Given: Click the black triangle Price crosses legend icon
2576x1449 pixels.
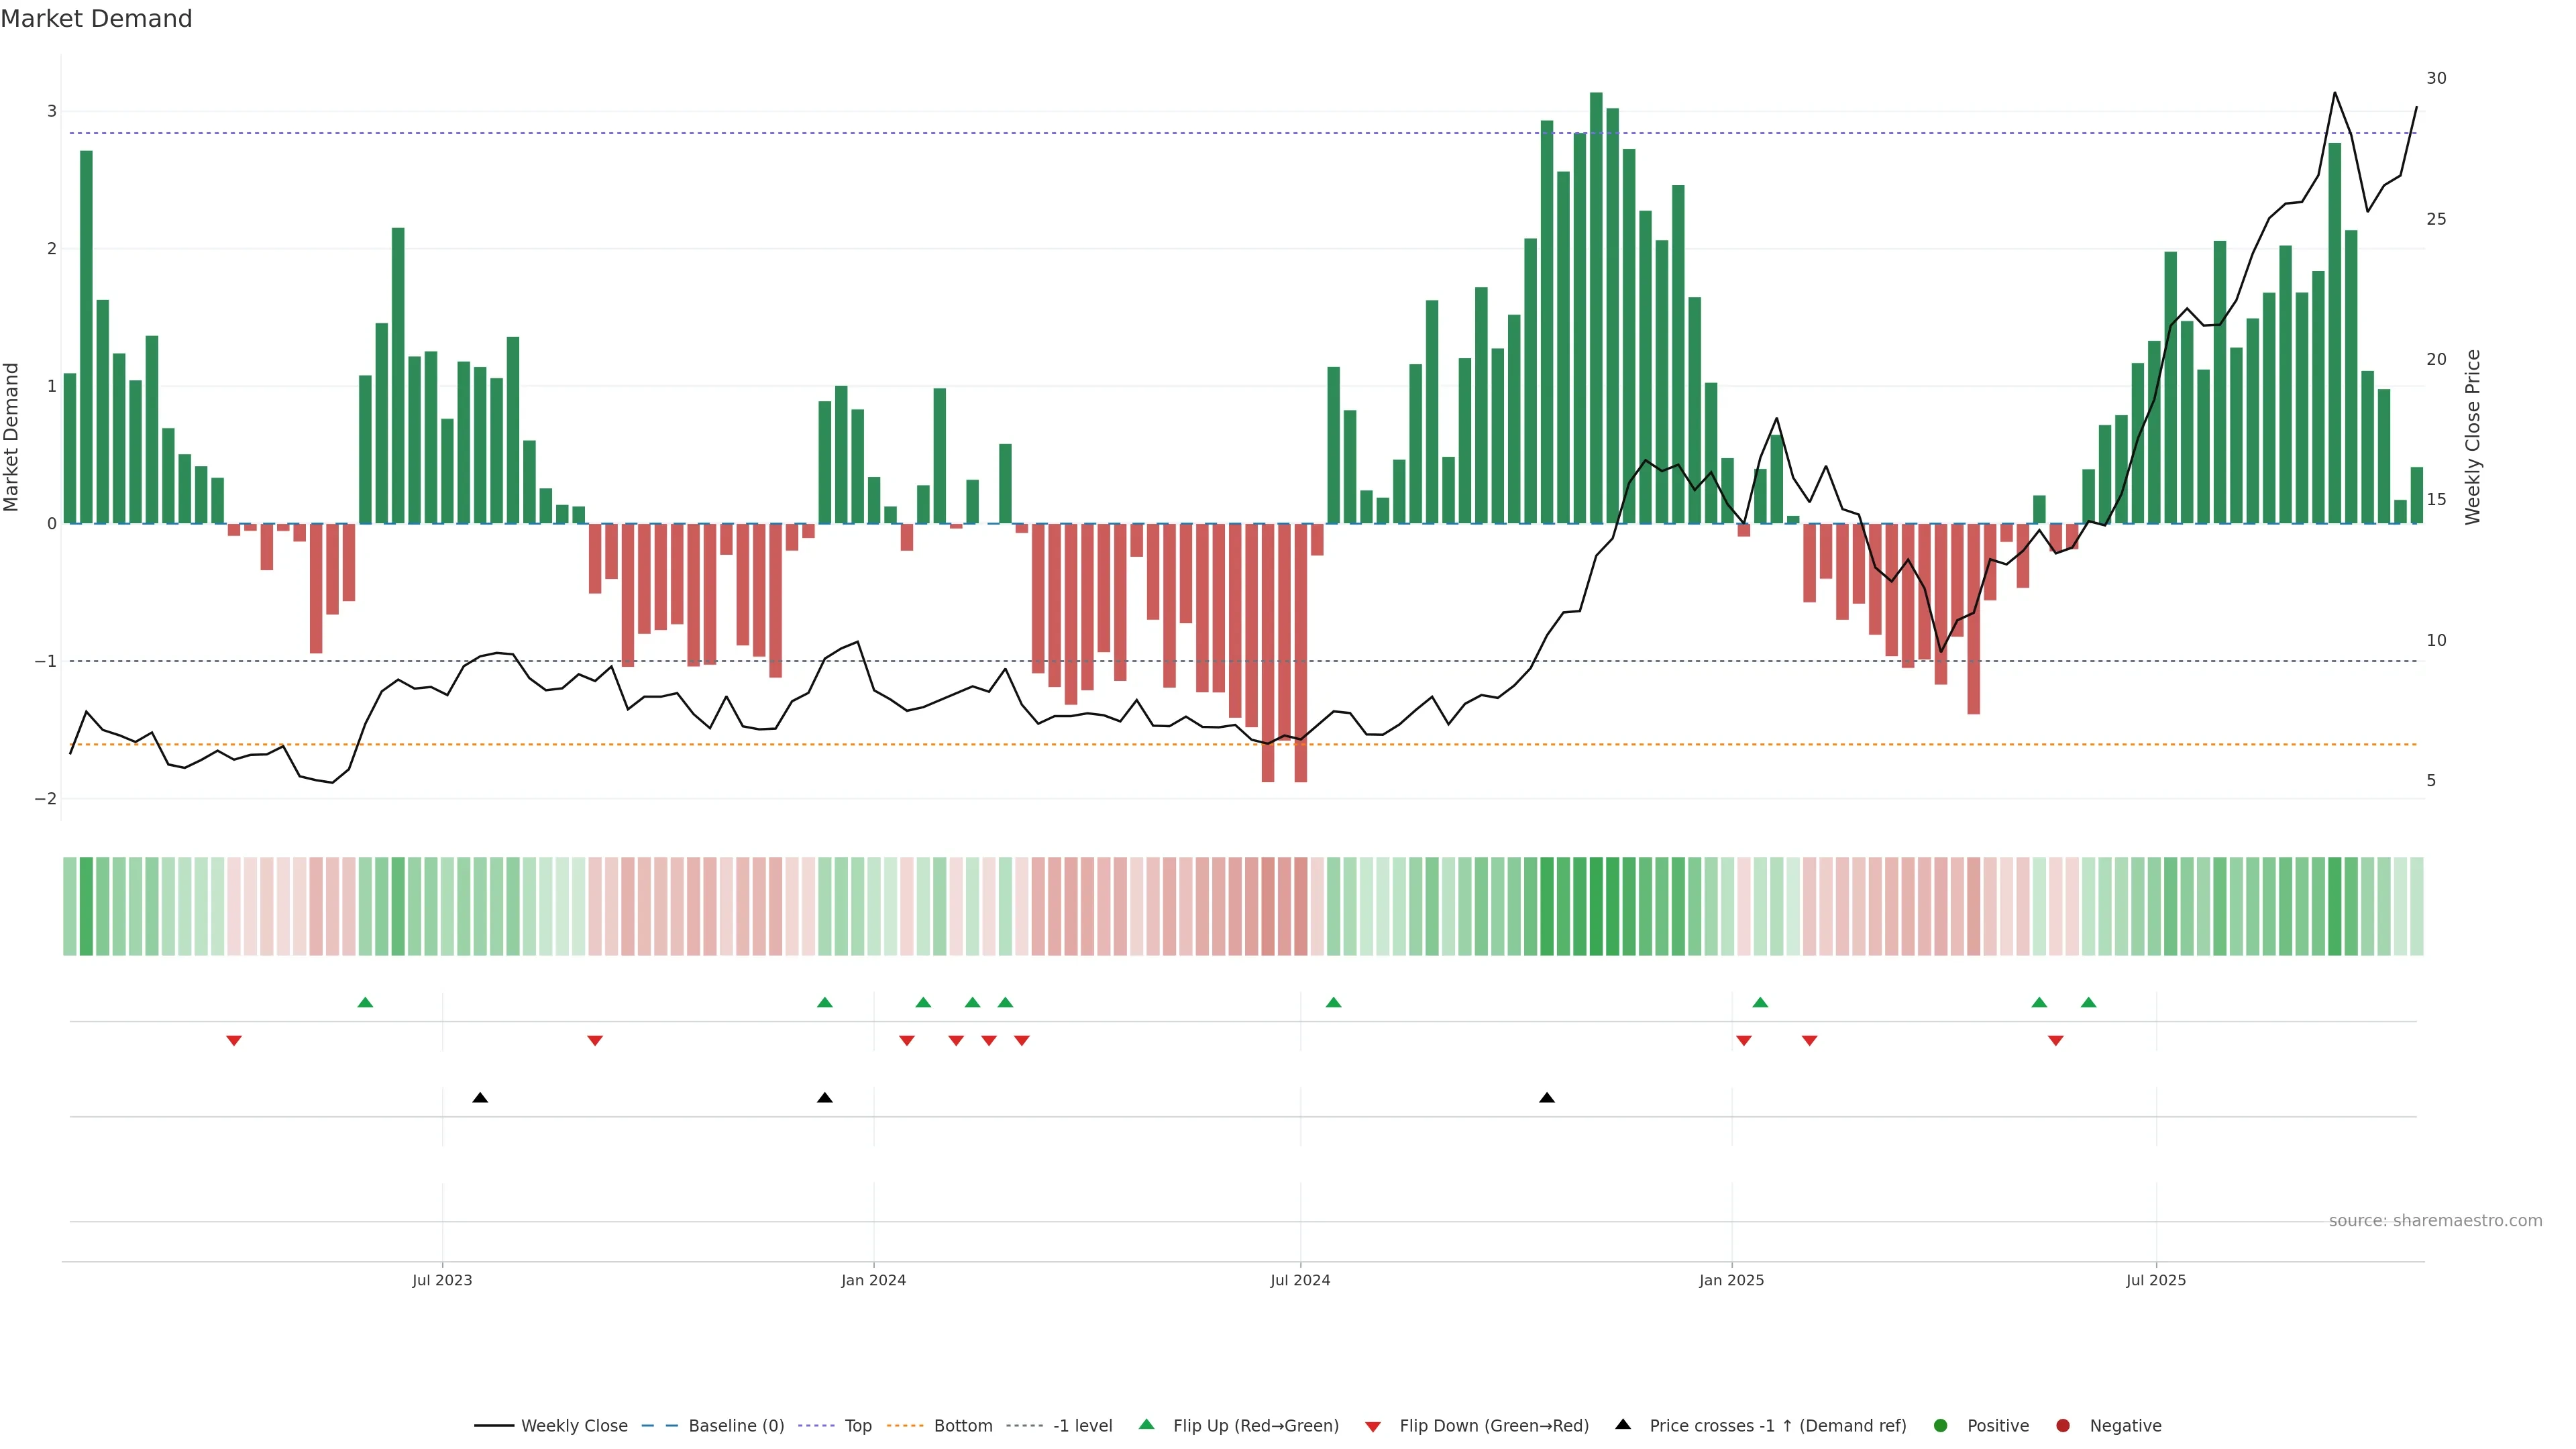Looking at the screenshot, I should [x=1623, y=1424].
